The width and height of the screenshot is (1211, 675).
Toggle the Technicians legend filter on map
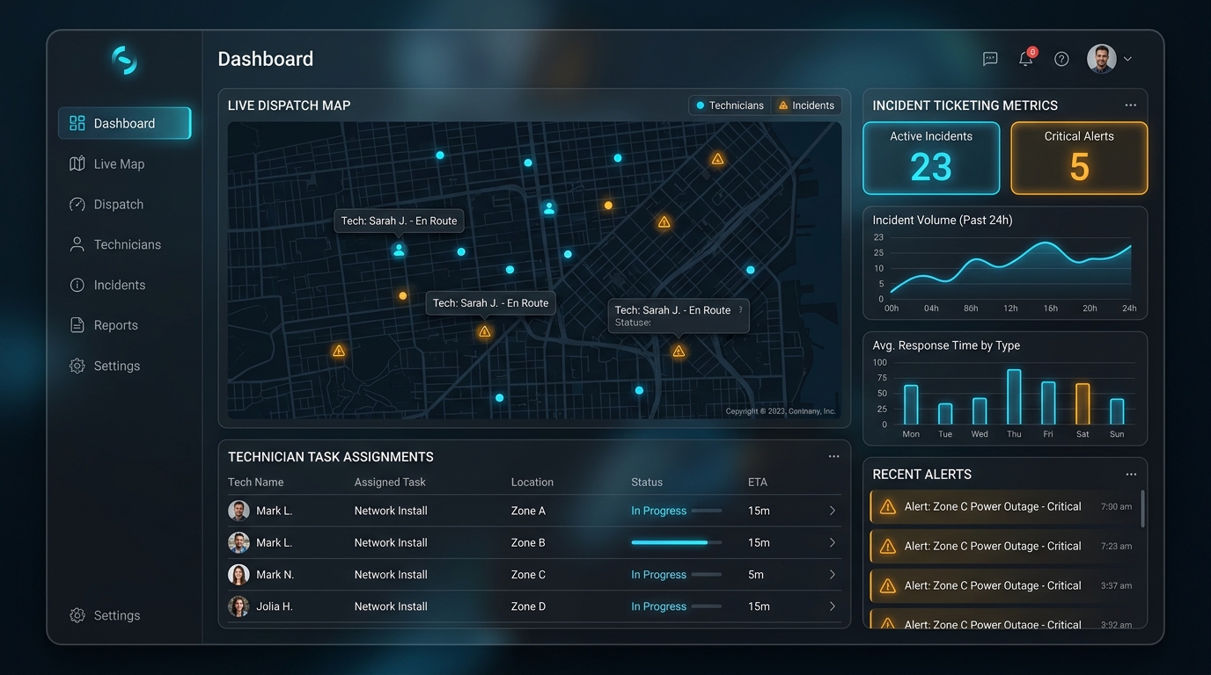(x=730, y=105)
